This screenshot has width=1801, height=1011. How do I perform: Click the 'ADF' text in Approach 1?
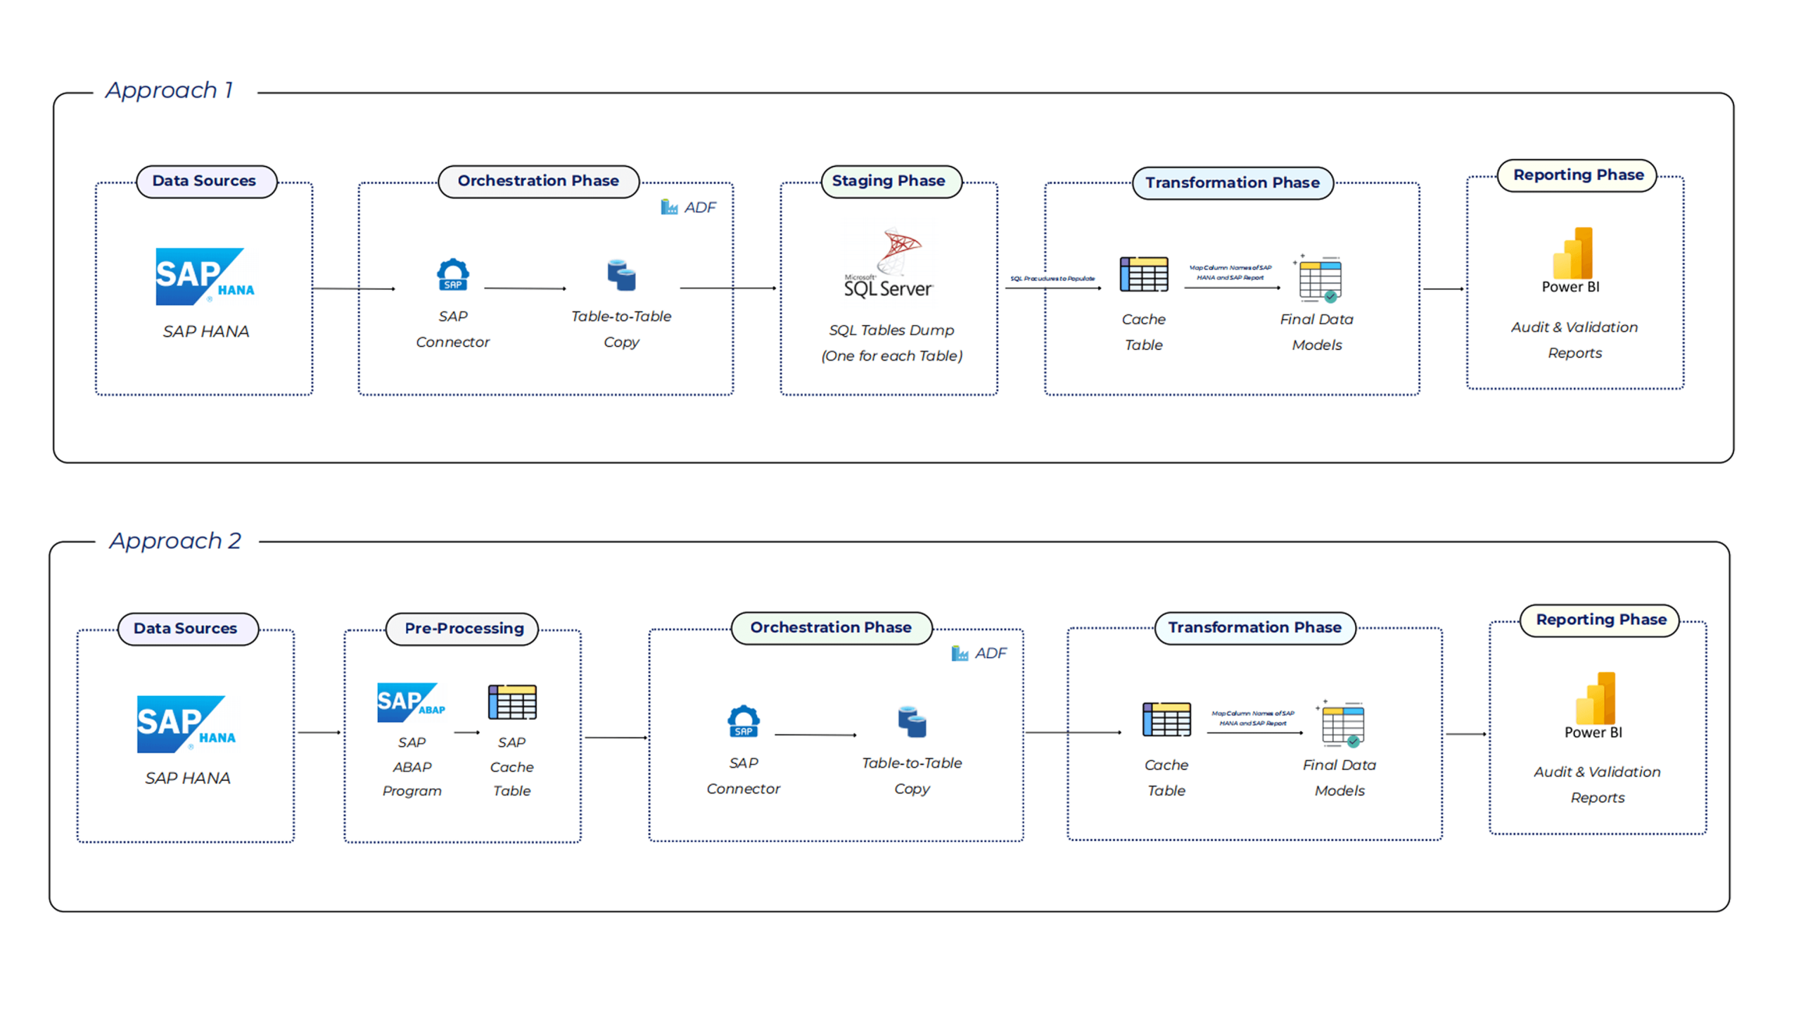click(x=700, y=207)
